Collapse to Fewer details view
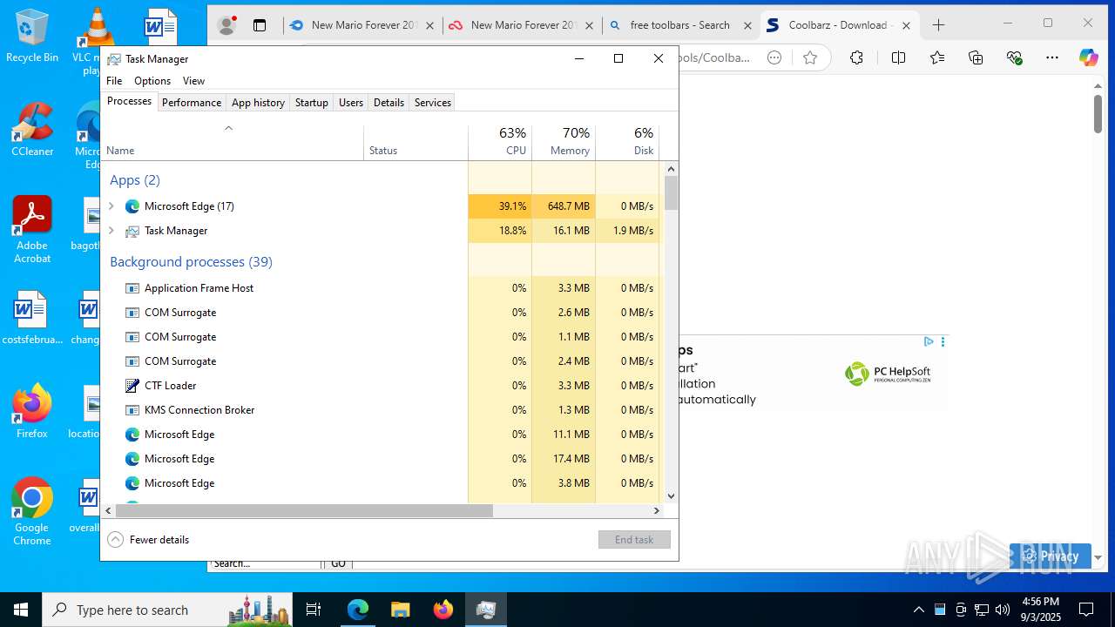 (148, 540)
